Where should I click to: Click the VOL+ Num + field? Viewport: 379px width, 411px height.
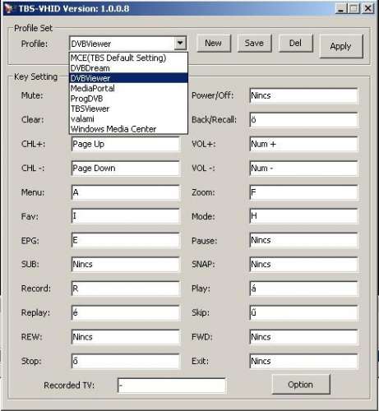click(x=303, y=144)
